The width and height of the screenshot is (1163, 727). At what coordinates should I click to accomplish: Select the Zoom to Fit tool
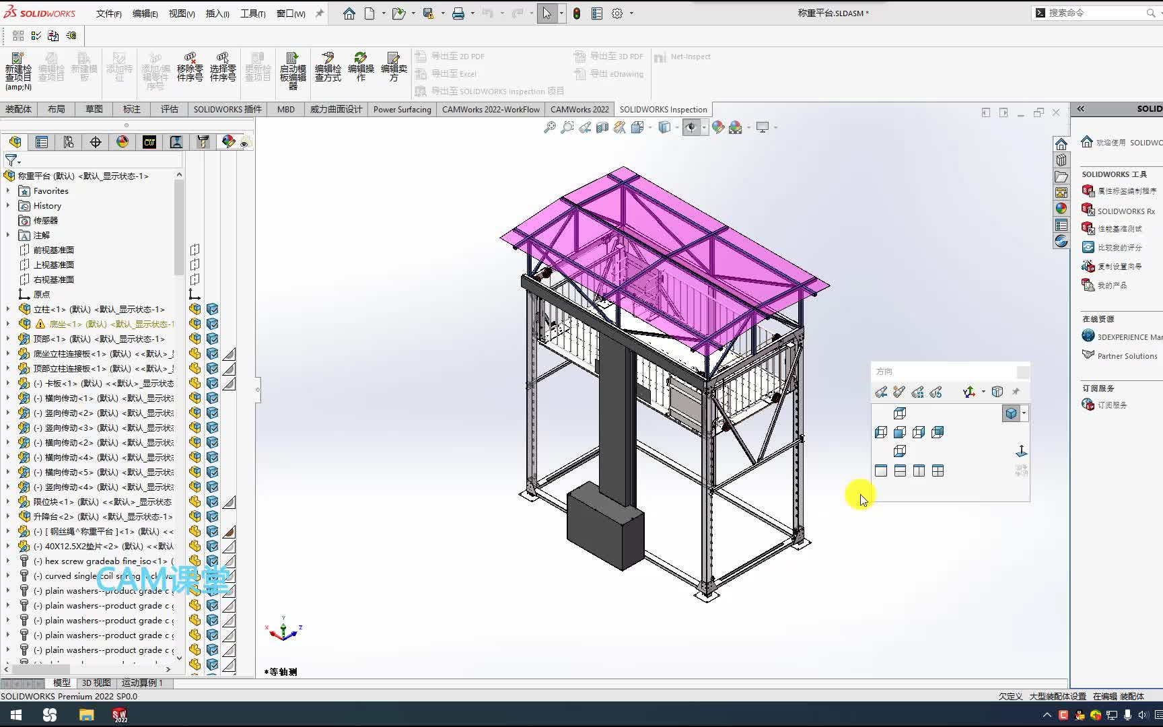pos(550,128)
